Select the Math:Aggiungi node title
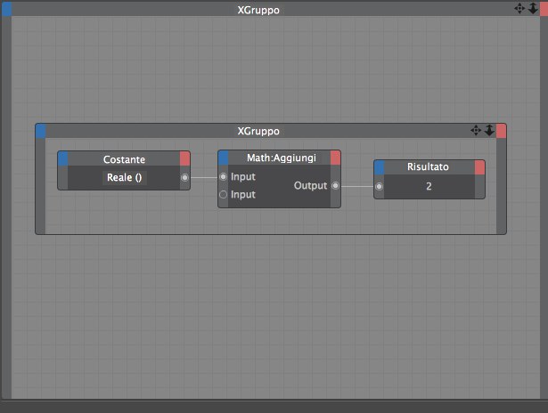The height and width of the screenshot is (413, 548). pyautogui.click(x=282, y=158)
